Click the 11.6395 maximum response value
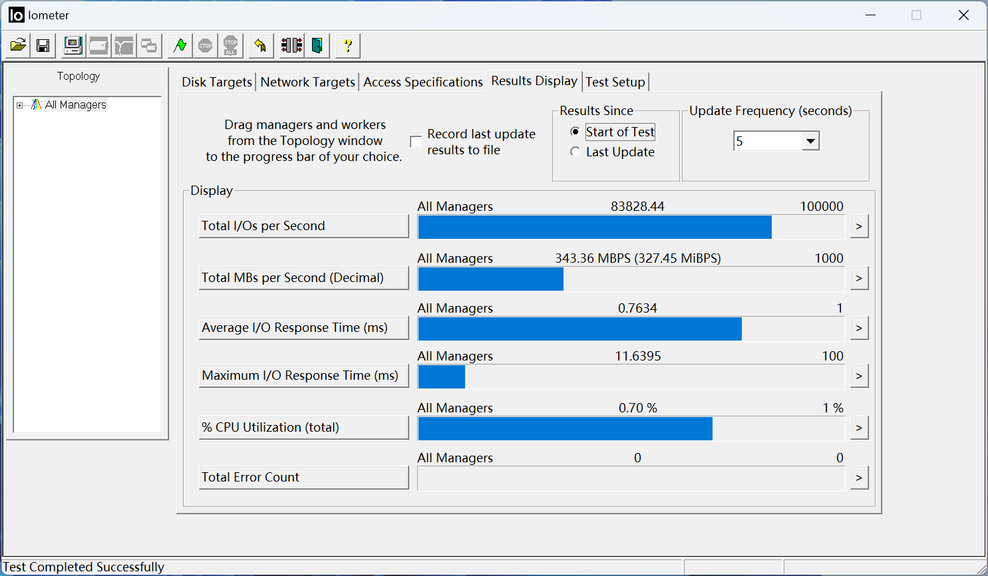The width and height of the screenshot is (988, 576). (638, 356)
